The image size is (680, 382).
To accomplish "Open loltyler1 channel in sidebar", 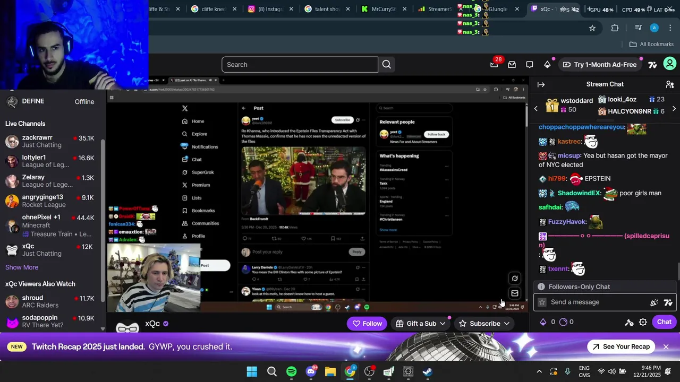I will pos(50,161).
